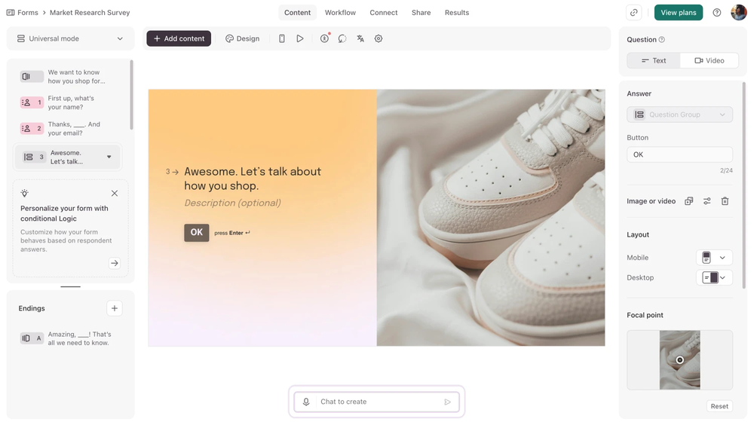The height and width of the screenshot is (425, 754).
Task: Click the Button text field
Action: pyautogui.click(x=679, y=154)
